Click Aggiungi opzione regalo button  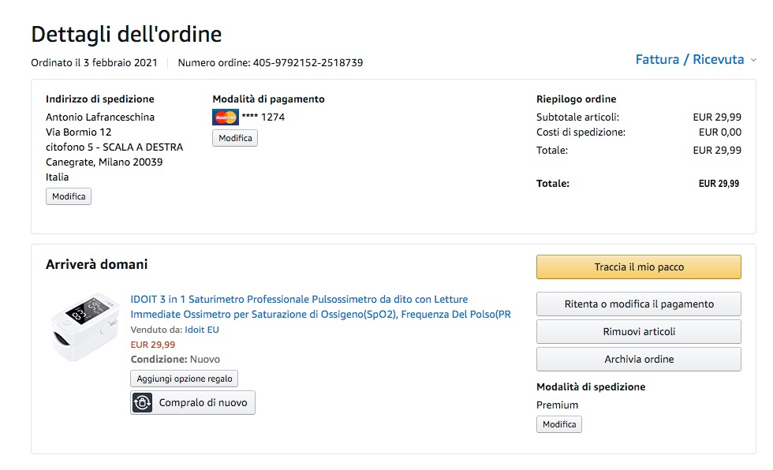point(185,379)
